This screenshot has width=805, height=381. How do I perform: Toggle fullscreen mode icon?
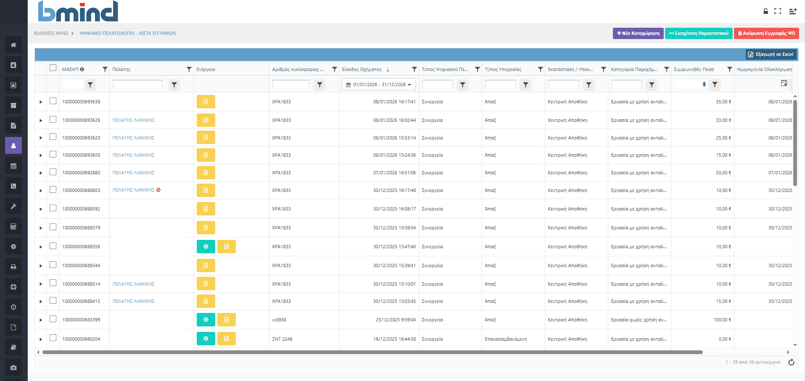tap(778, 11)
